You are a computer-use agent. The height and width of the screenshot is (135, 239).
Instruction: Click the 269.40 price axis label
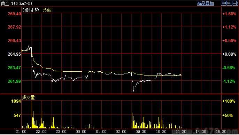click(14, 14)
